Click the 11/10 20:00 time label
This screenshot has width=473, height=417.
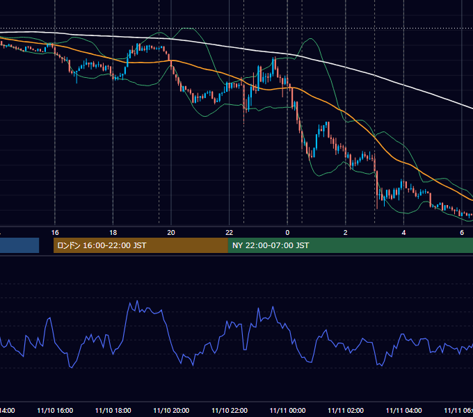[171, 410]
